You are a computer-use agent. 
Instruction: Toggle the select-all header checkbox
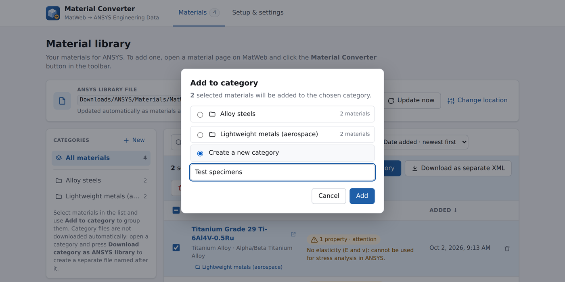pyautogui.click(x=176, y=210)
